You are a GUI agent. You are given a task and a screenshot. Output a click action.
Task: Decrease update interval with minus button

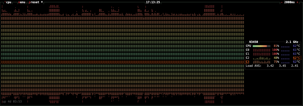coord(282,2)
